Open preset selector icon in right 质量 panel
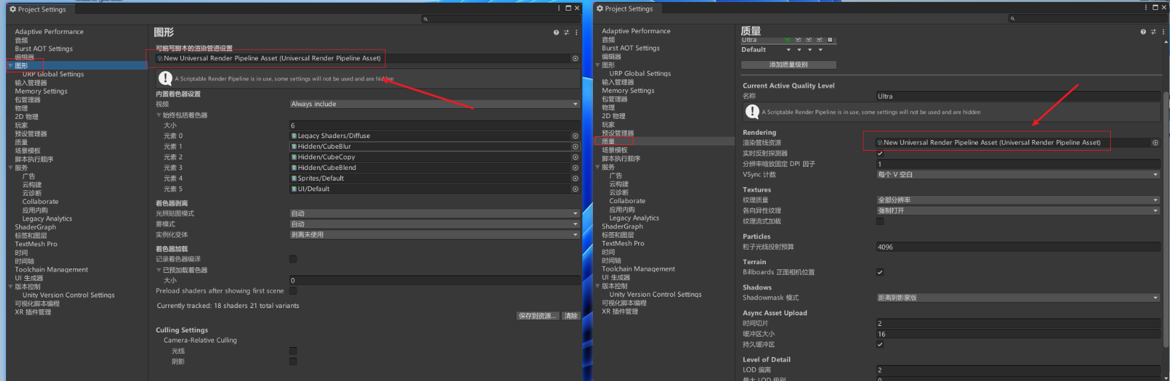The height and width of the screenshot is (381, 1170). tap(1153, 32)
